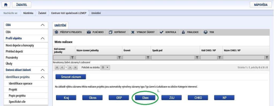Go to next page in pager

[x=70, y=67]
